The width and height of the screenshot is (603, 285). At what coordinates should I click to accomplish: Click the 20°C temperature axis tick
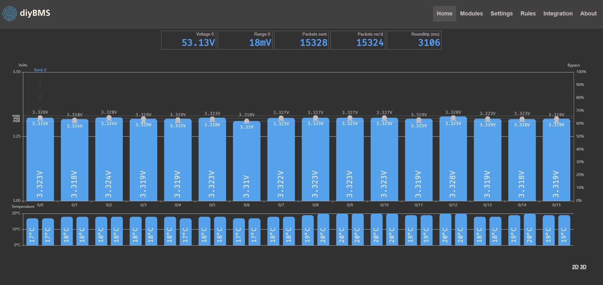(x=16, y=213)
